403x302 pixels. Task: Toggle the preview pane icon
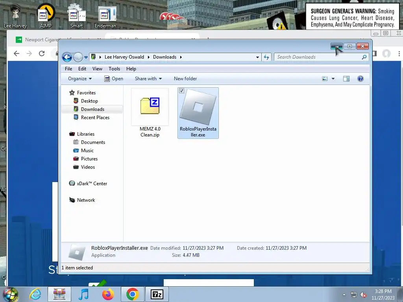click(346, 79)
